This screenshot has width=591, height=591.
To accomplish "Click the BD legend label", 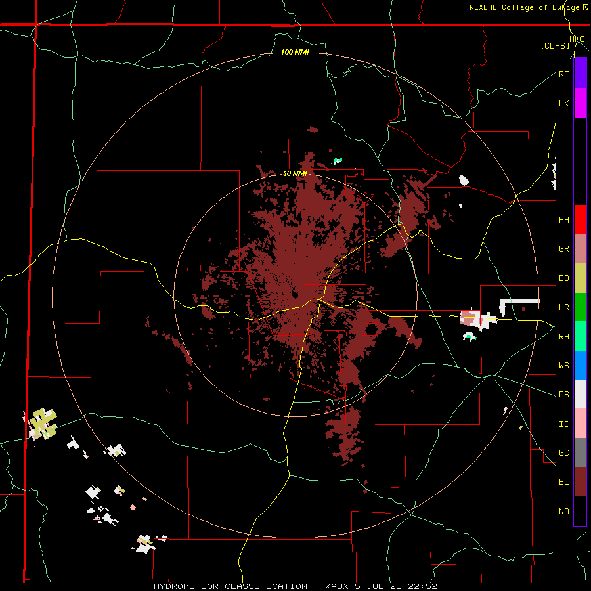I will [563, 278].
